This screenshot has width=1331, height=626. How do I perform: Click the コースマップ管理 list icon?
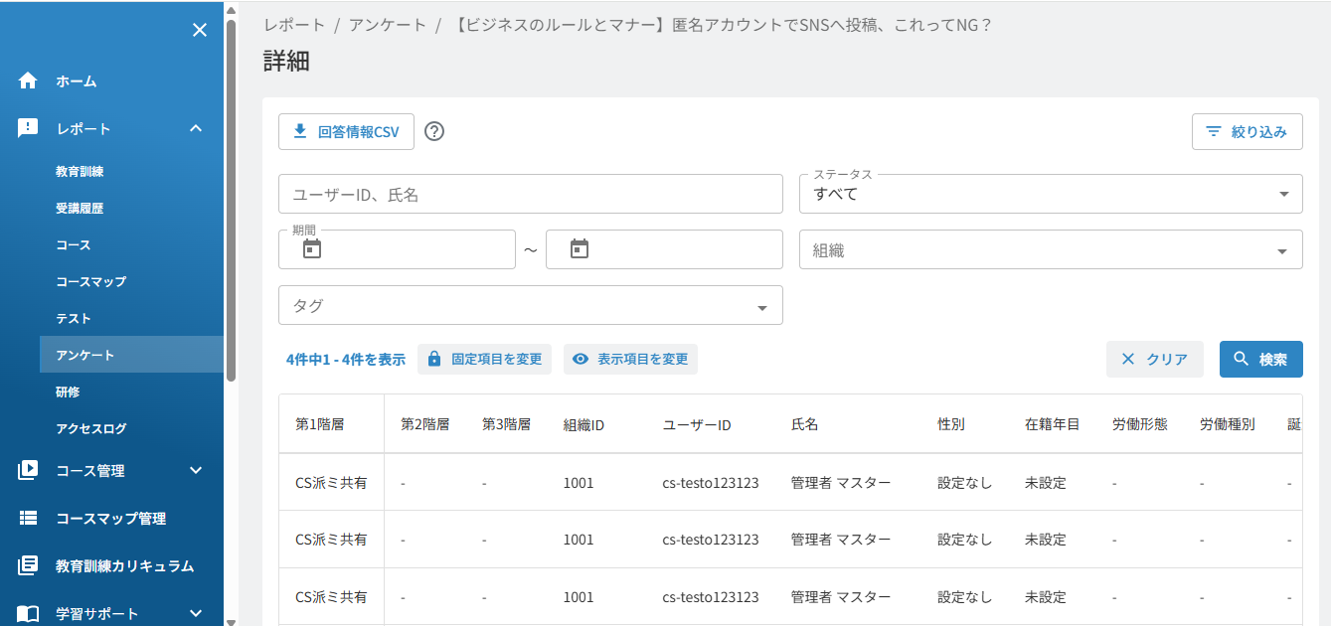[28, 518]
